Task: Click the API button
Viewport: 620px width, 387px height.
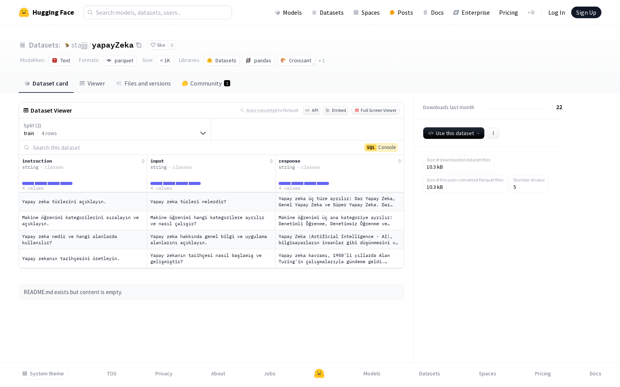Action: [312, 110]
